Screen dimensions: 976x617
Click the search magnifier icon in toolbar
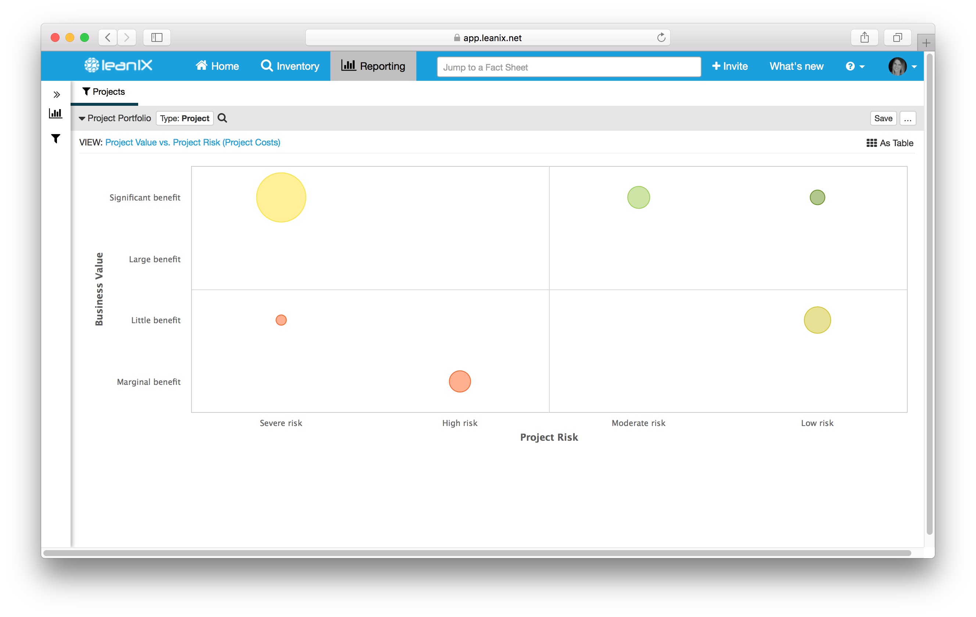click(222, 118)
